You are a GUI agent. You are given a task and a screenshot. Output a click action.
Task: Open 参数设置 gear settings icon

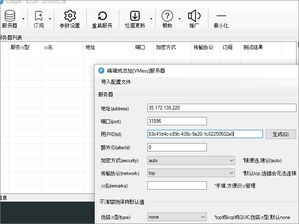coord(70,16)
